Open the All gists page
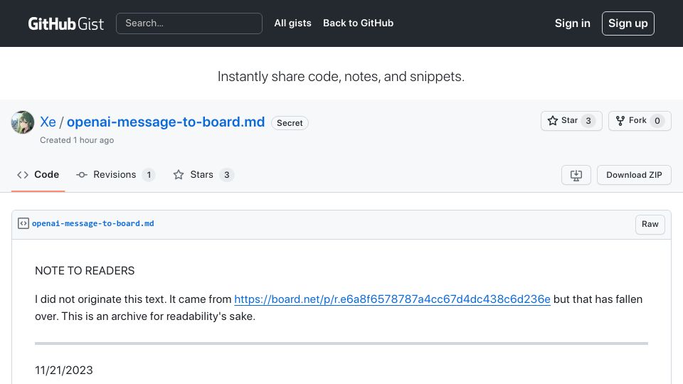 [292, 23]
